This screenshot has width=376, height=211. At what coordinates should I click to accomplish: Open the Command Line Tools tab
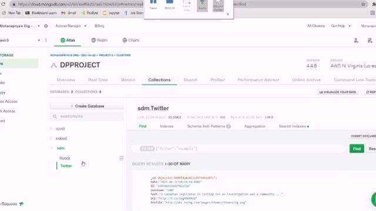pyautogui.click(x=355, y=80)
